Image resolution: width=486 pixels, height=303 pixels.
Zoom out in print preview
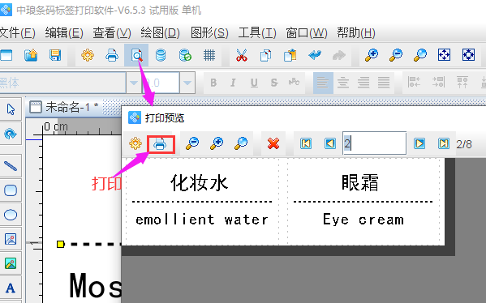[x=192, y=143]
